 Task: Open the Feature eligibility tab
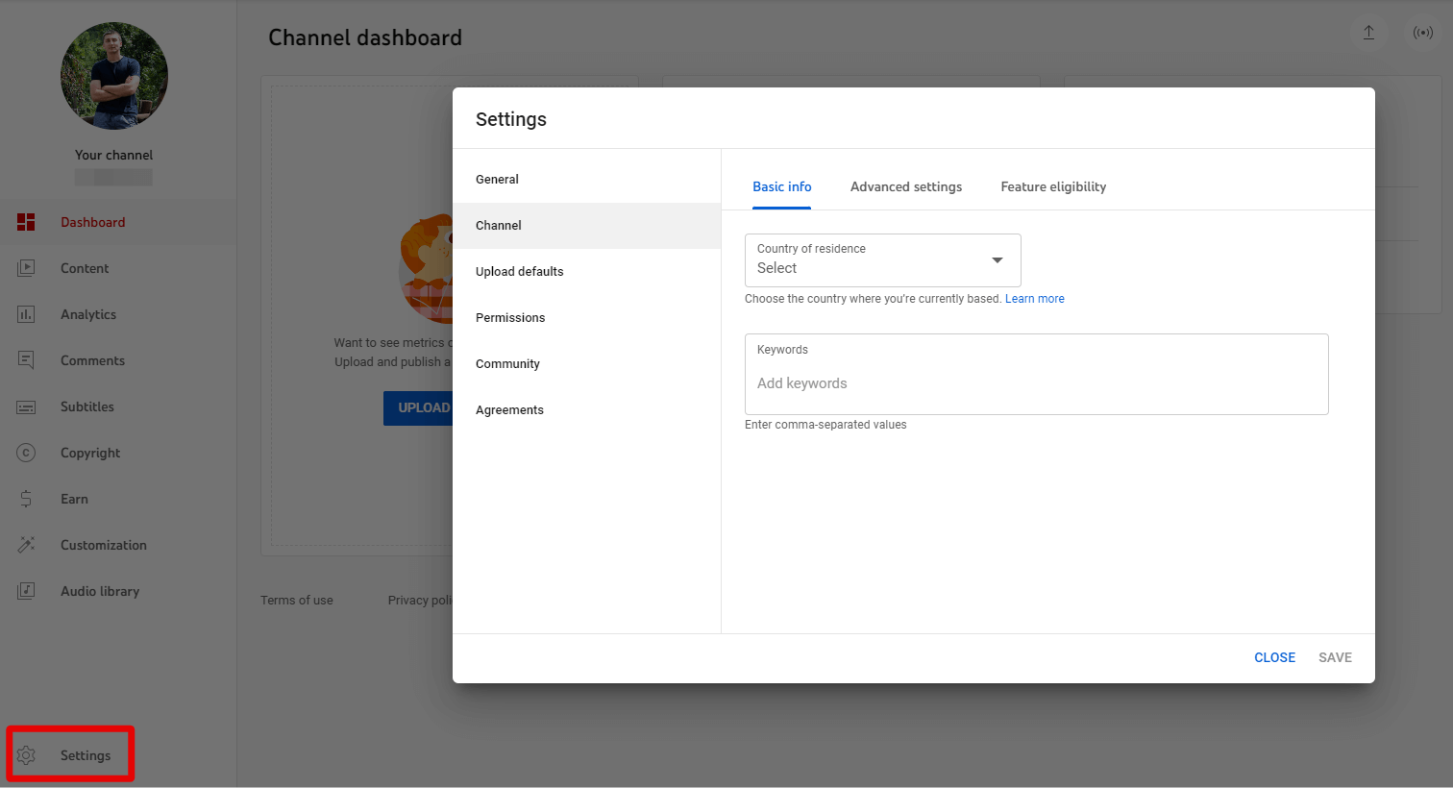point(1053,186)
